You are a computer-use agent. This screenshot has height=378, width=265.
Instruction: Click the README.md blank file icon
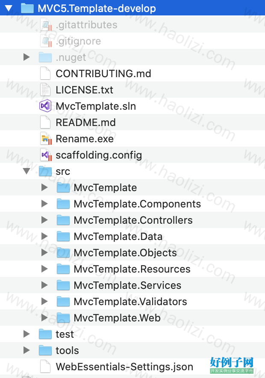pyautogui.click(x=45, y=123)
